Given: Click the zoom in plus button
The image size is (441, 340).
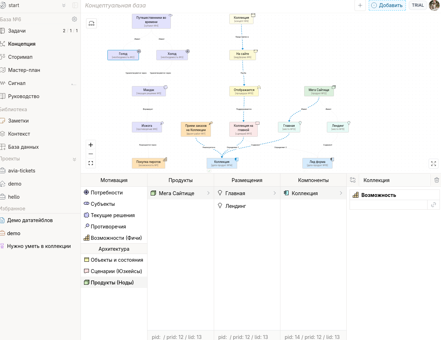Looking at the screenshot, I should point(91,145).
